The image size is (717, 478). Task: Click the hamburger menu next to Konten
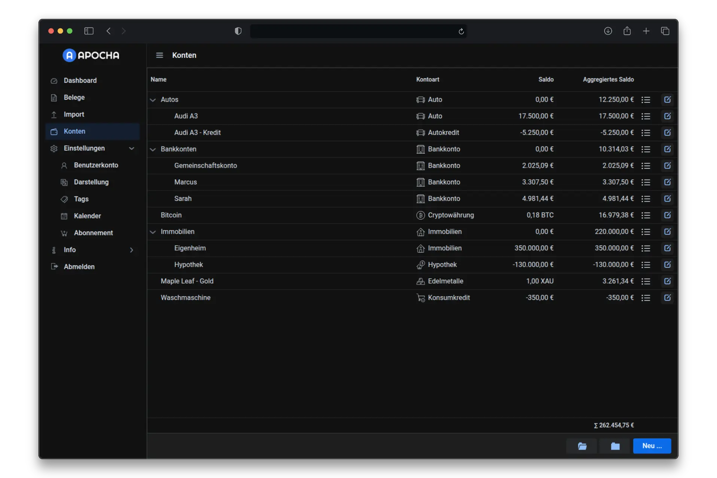(159, 55)
